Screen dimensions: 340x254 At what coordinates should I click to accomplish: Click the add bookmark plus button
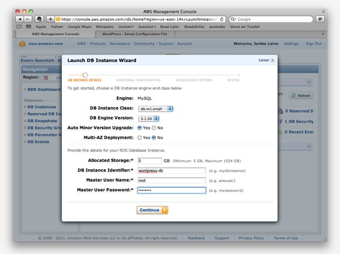click(x=50, y=19)
